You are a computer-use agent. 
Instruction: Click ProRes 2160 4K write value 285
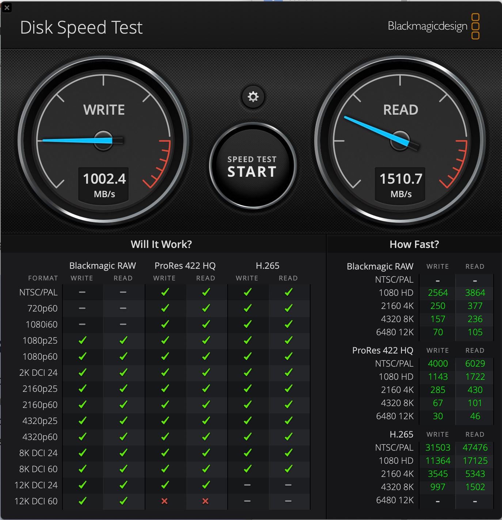(x=438, y=390)
